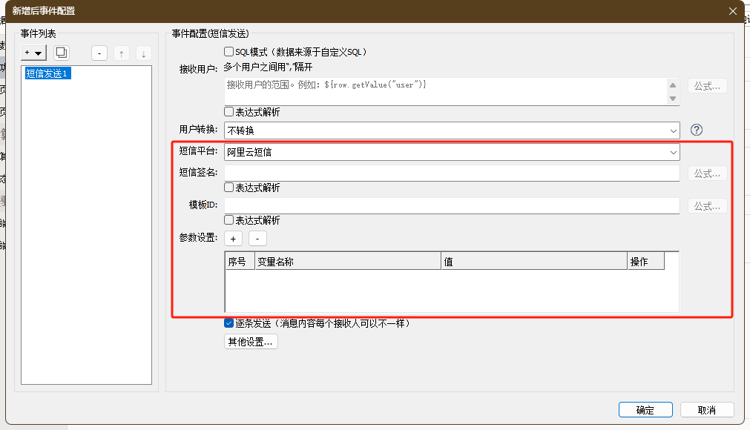Image resolution: width=750 pixels, height=430 pixels.
Task: Click the 公式... button beside 接收用户
Action: point(707,86)
